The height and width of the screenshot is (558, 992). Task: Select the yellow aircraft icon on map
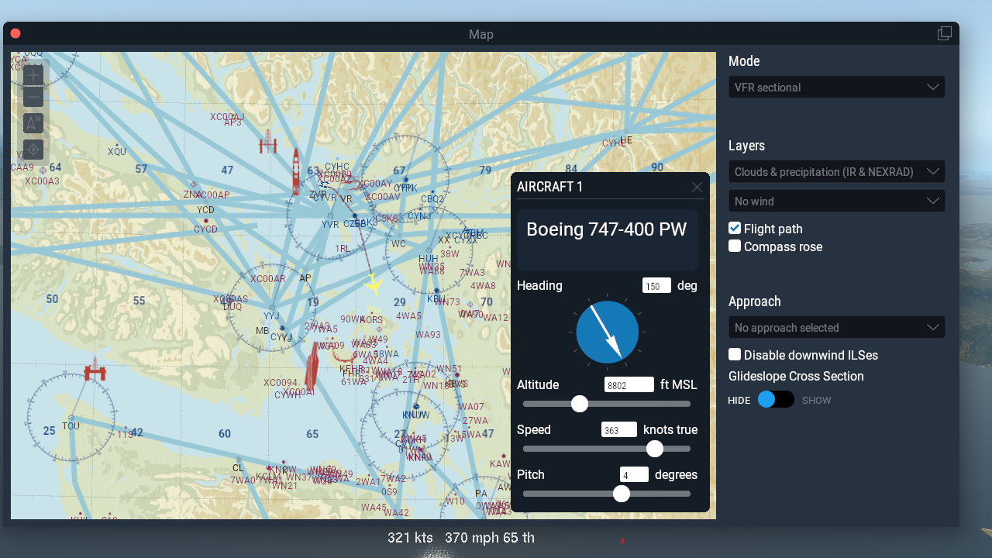click(x=374, y=284)
